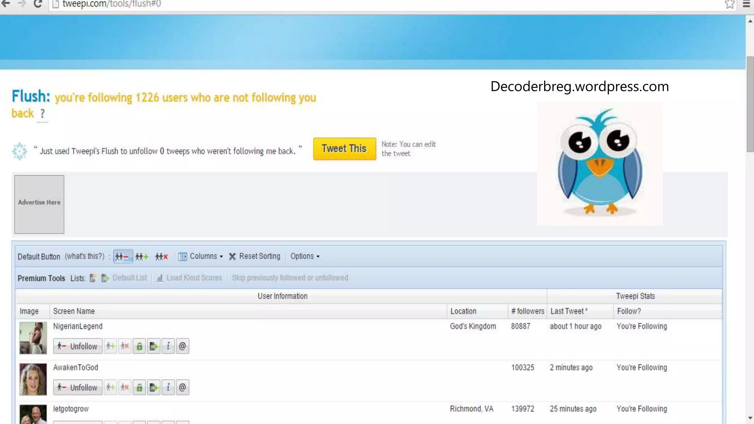
Task: Open the Chrome hamburger menu
Action: click(746, 4)
